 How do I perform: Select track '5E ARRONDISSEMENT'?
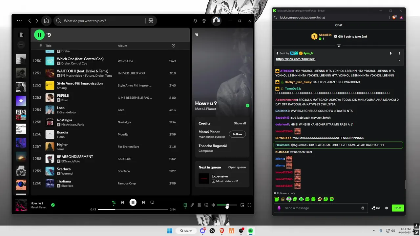point(75,157)
